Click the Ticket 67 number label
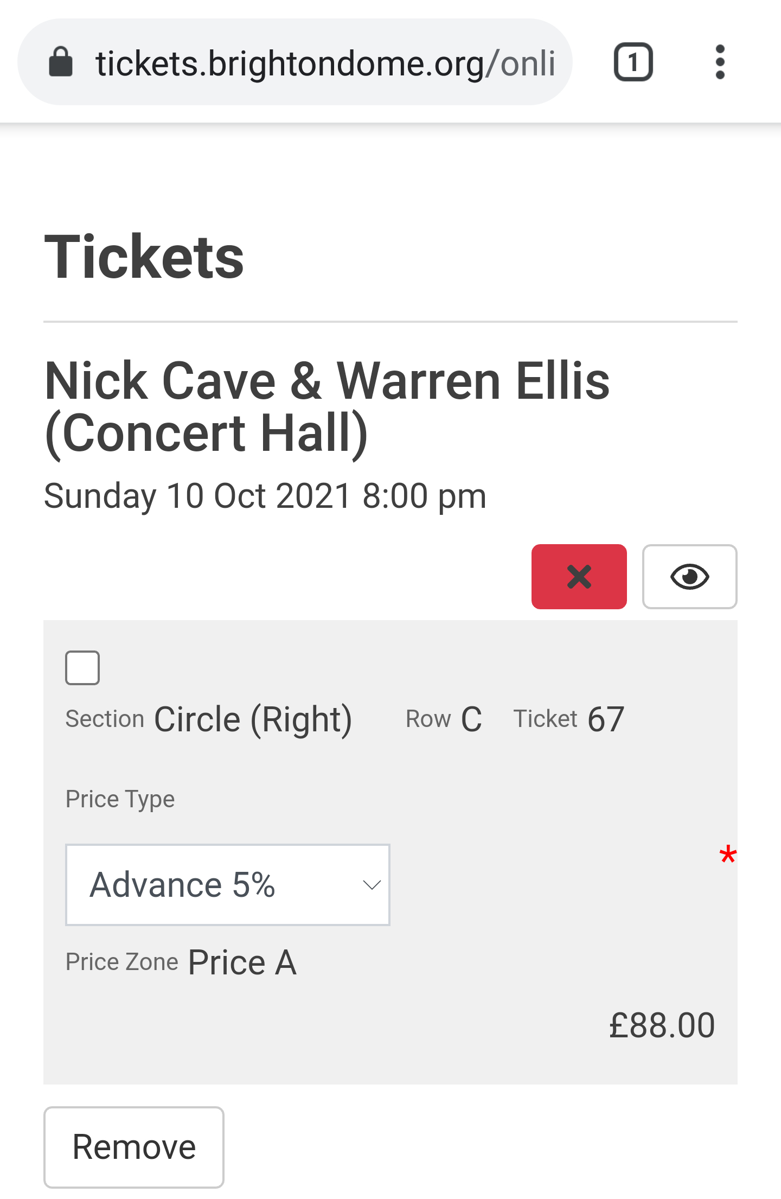The height and width of the screenshot is (1199, 781). [x=569, y=719]
